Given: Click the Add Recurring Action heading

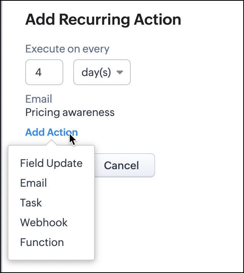Looking at the screenshot, I should (x=103, y=19).
